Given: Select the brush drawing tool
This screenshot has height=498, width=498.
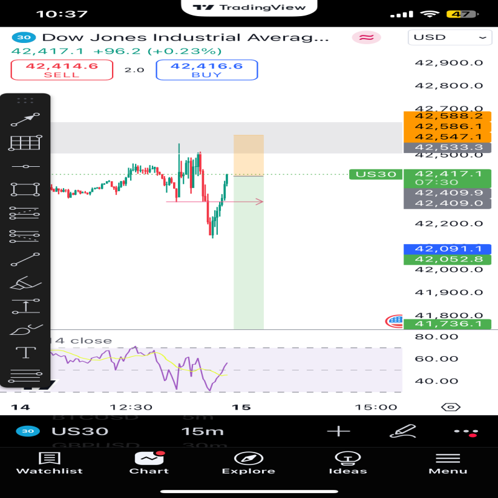Looking at the screenshot, I should [25, 330].
